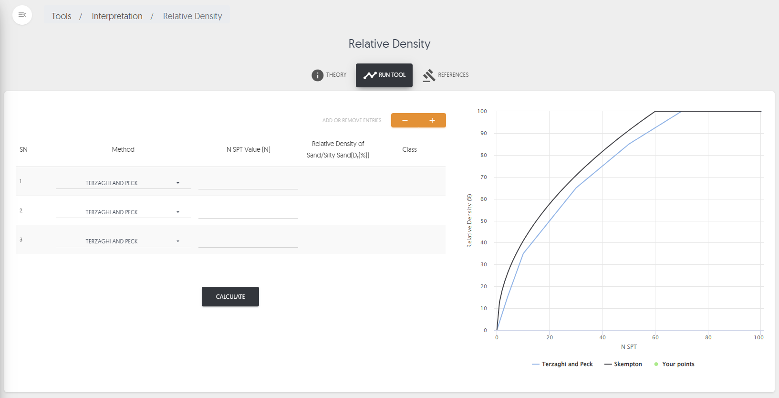The width and height of the screenshot is (779, 398).
Task: Add an entry with plus icon
Action: 432,120
